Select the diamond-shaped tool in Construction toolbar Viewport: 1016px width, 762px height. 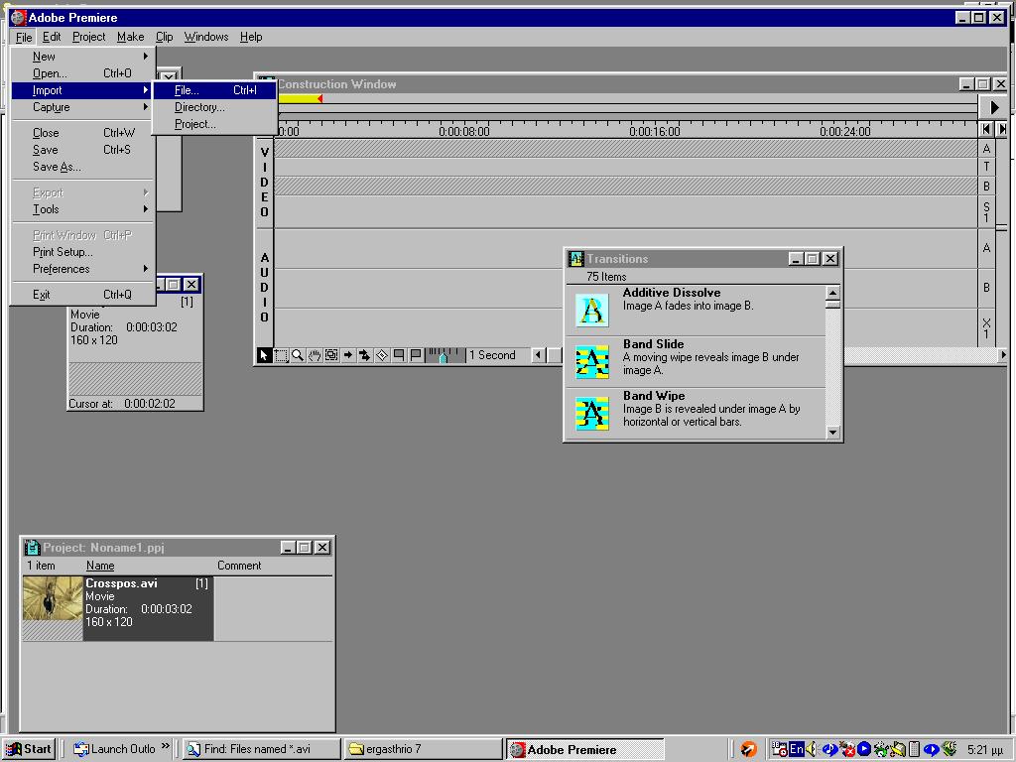point(382,355)
